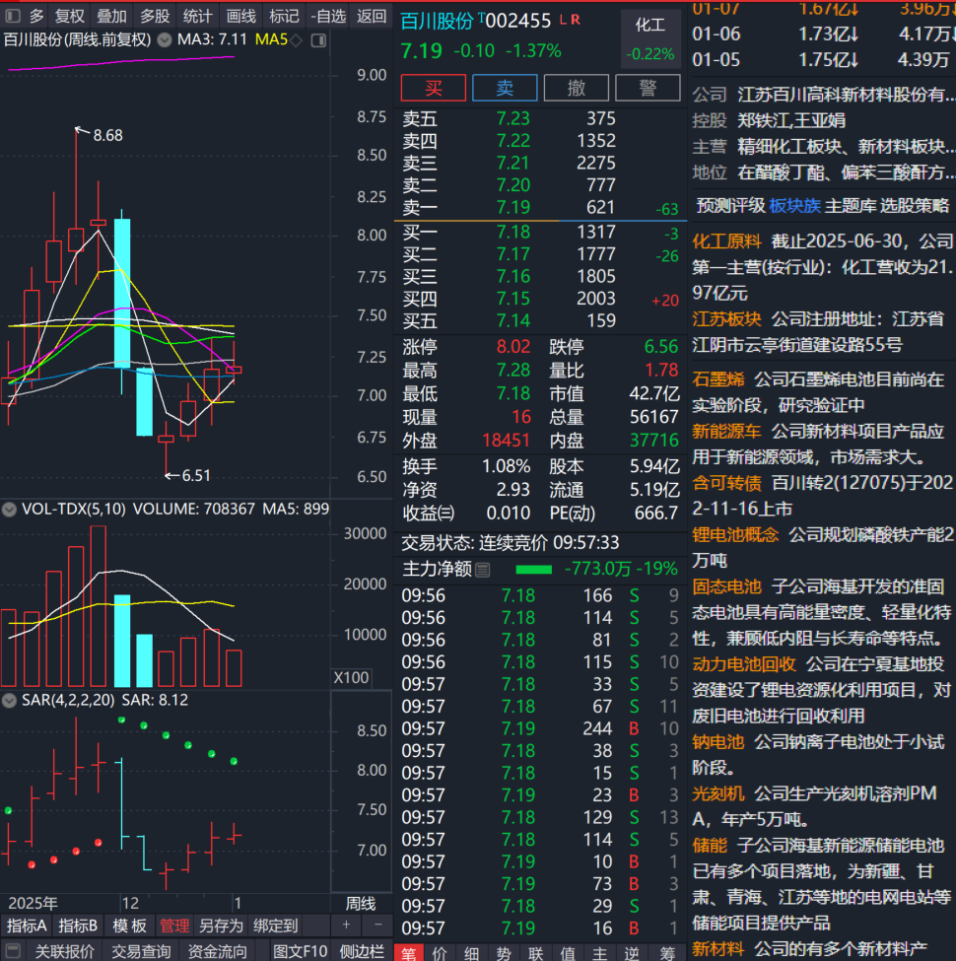Viewport: 956px width, 961px height.
Task: Click the 买一 price 7.18
Action: coord(512,233)
